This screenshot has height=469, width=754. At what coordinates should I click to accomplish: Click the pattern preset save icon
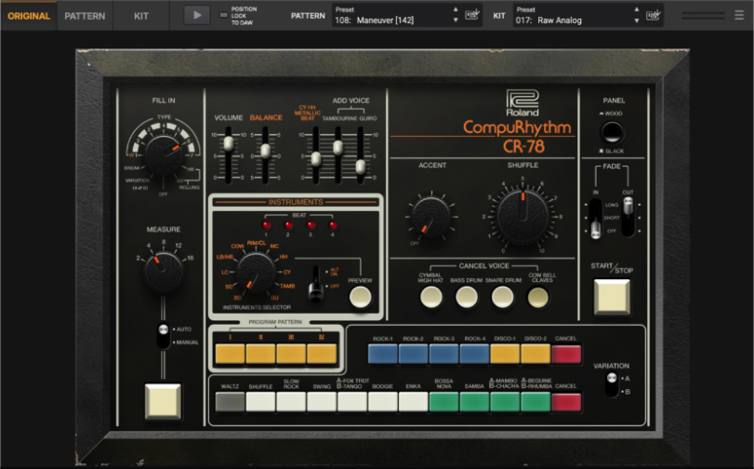pyautogui.click(x=472, y=15)
